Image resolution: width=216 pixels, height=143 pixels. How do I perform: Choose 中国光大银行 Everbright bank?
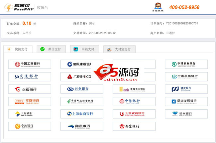pyautogui.click(x=134, y=89)
